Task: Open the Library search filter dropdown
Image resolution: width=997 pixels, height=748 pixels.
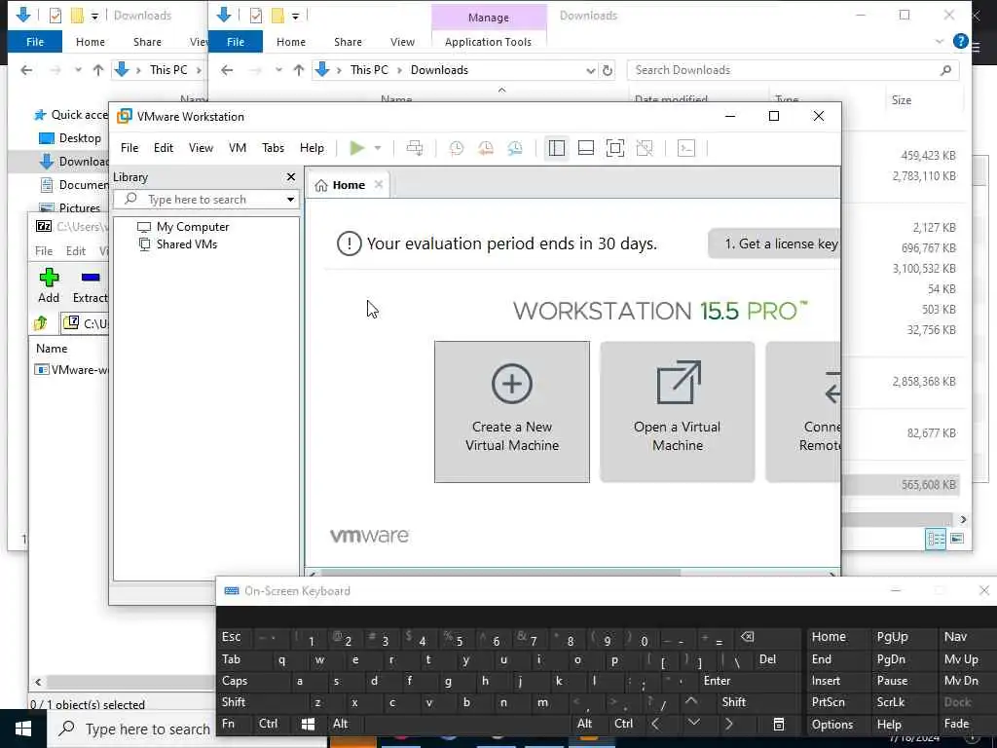Action: [290, 199]
